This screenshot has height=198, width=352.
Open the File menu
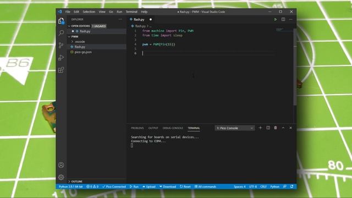point(68,12)
